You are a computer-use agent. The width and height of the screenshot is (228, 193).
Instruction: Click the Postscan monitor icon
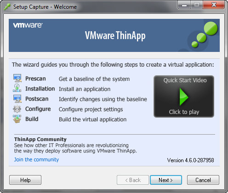17,99
